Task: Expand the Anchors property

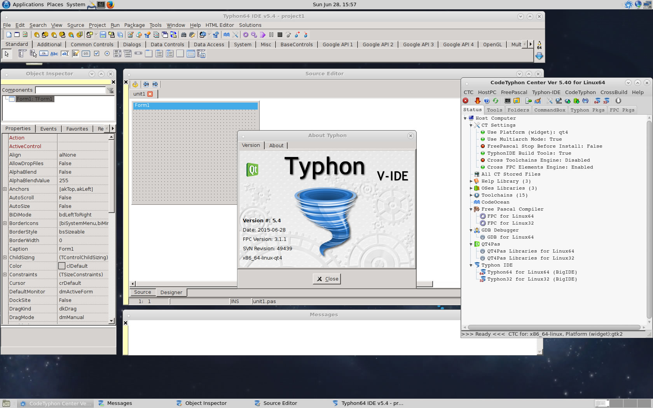Action: point(5,189)
